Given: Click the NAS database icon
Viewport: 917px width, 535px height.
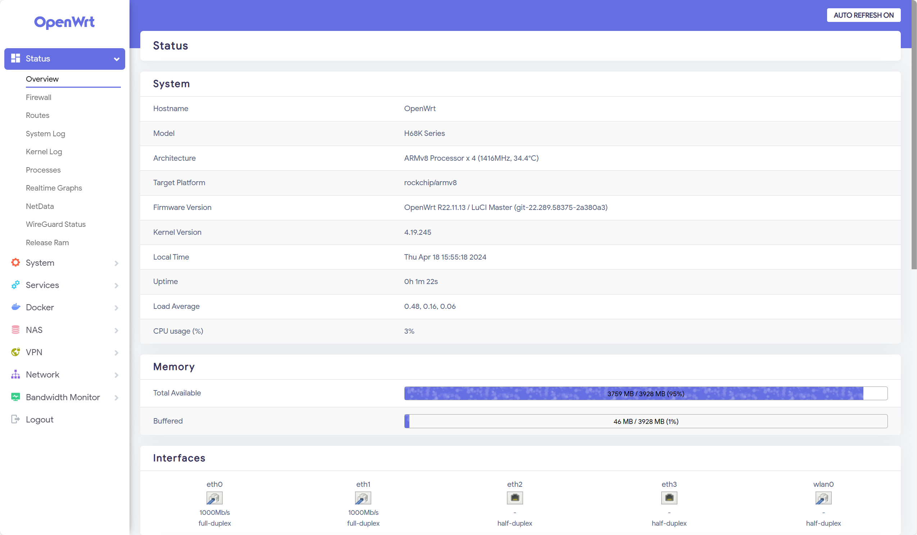Looking at the screenshot, I should 15,329.
